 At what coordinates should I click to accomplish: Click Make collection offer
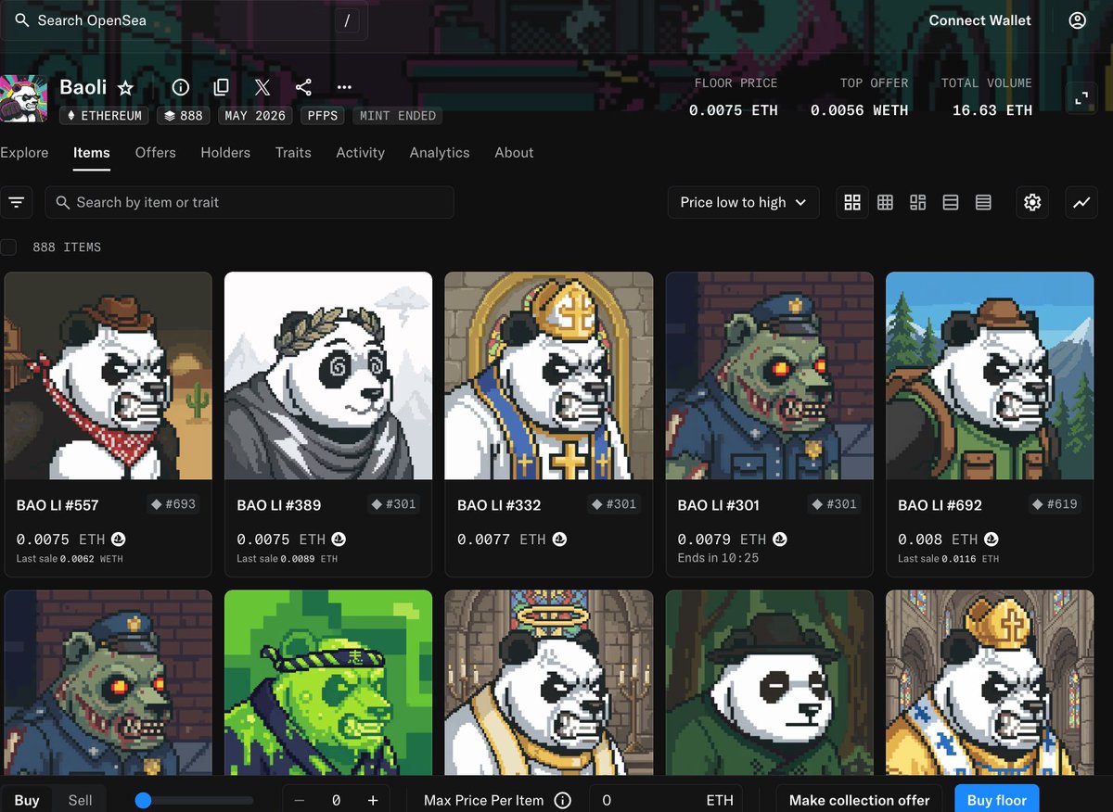pyautogui.click(x=860, y=800)
